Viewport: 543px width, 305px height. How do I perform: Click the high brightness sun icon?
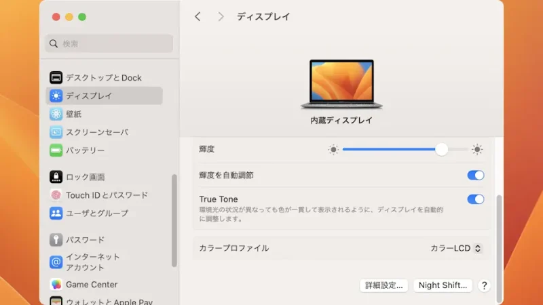(477, 149)
